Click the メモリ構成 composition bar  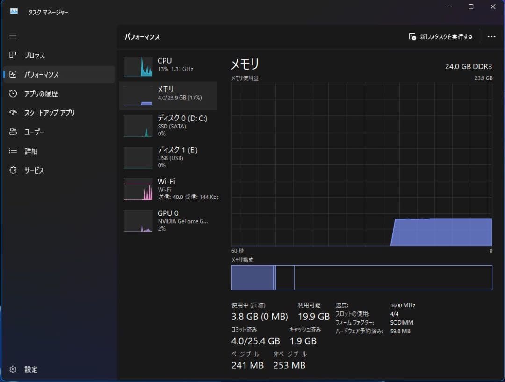click(361, 277)
